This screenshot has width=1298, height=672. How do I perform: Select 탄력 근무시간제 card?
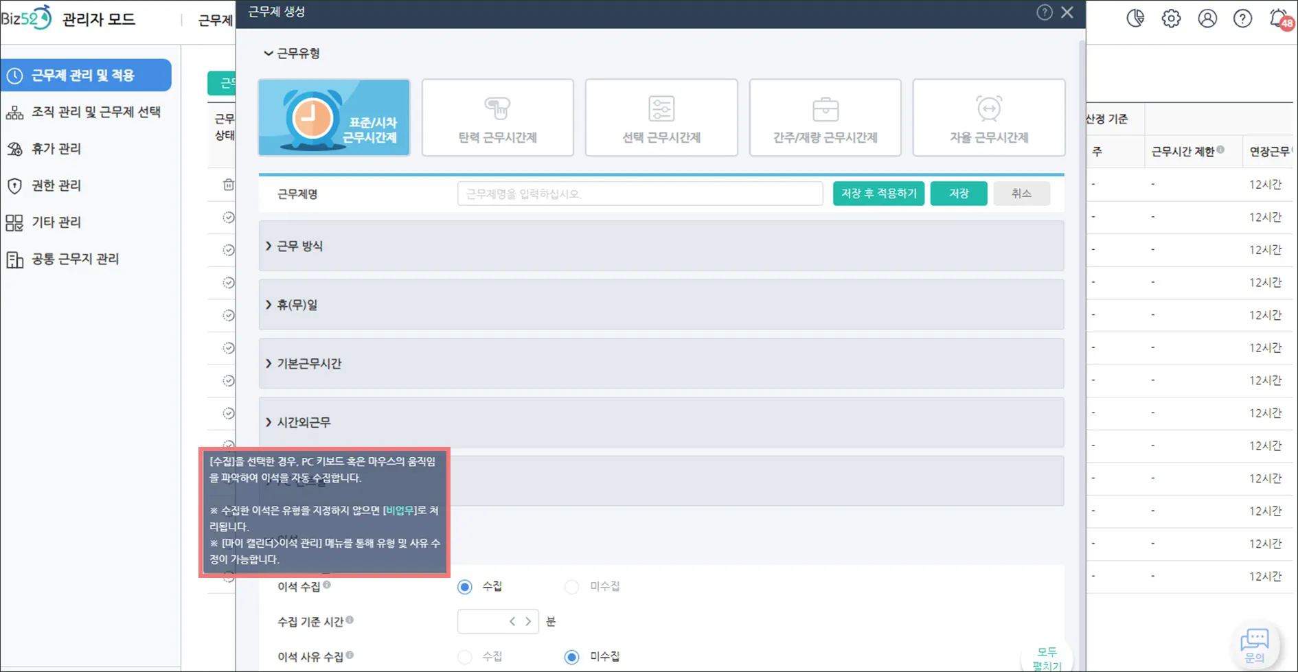click(x=497, y=117)
